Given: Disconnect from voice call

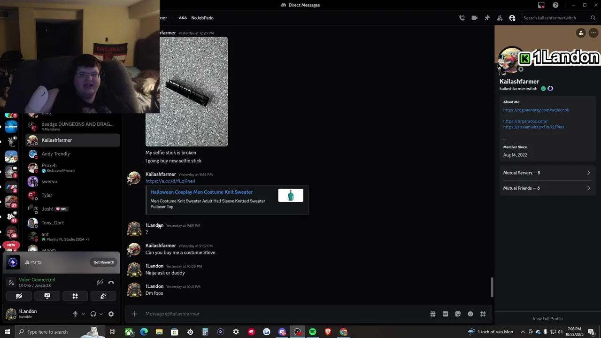Looking at the screenshot, I should (111, 282).
